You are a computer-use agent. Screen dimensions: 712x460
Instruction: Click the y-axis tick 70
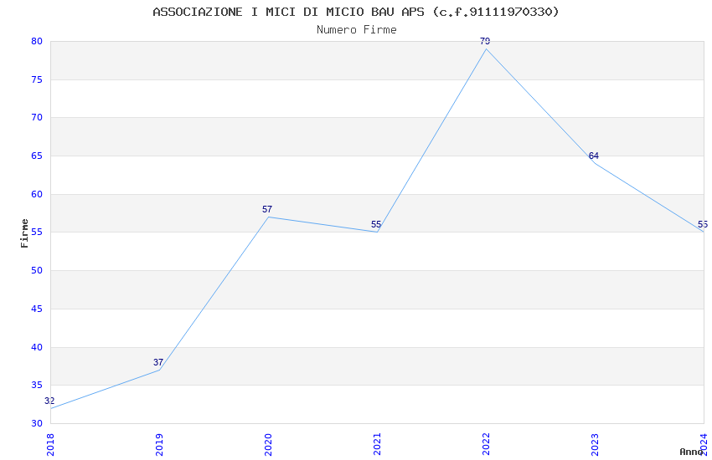click(x=37, y=117)
